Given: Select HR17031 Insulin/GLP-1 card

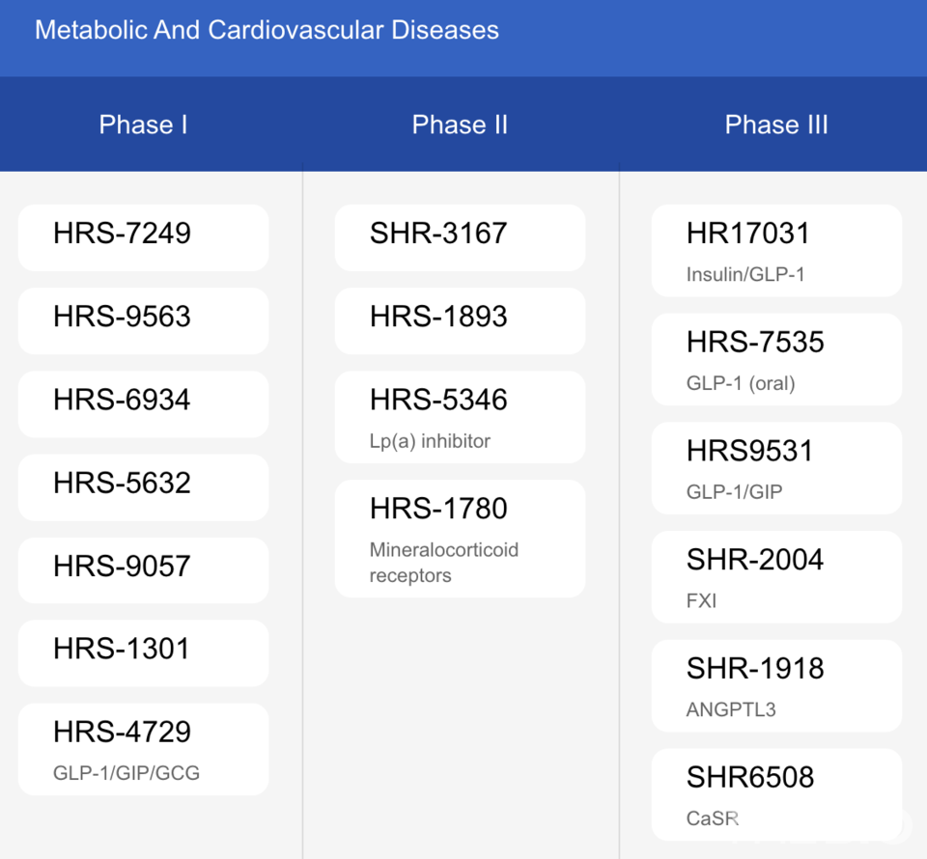Looking at the screenshot, I should (776, 251).
